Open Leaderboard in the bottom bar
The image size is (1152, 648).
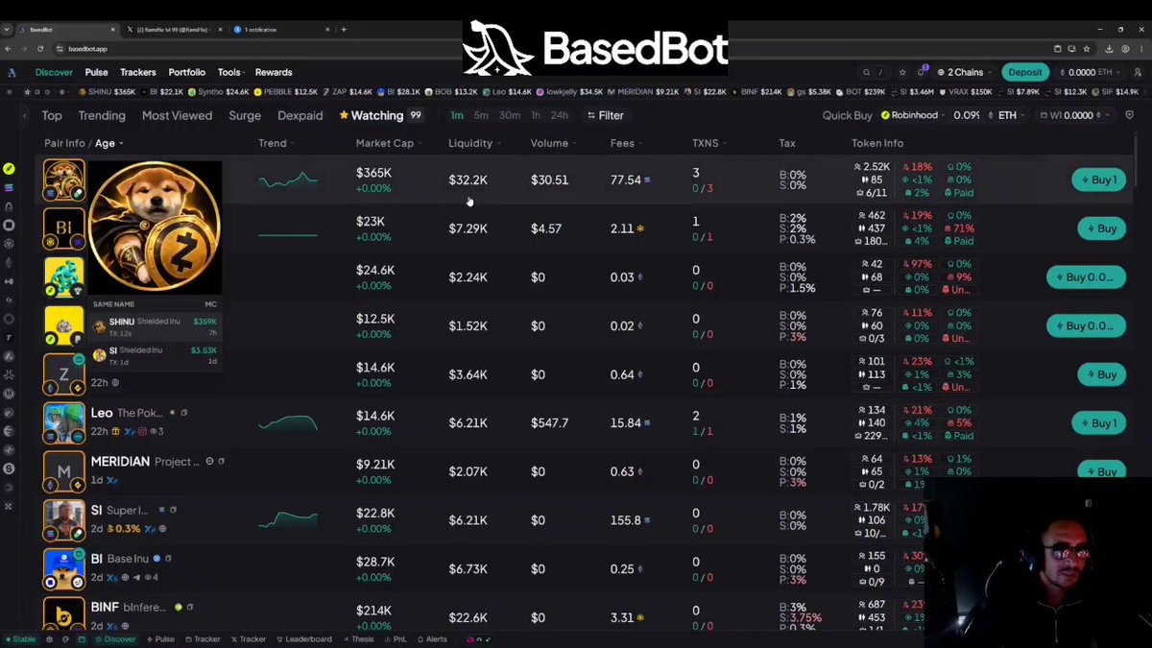(303, 639)
